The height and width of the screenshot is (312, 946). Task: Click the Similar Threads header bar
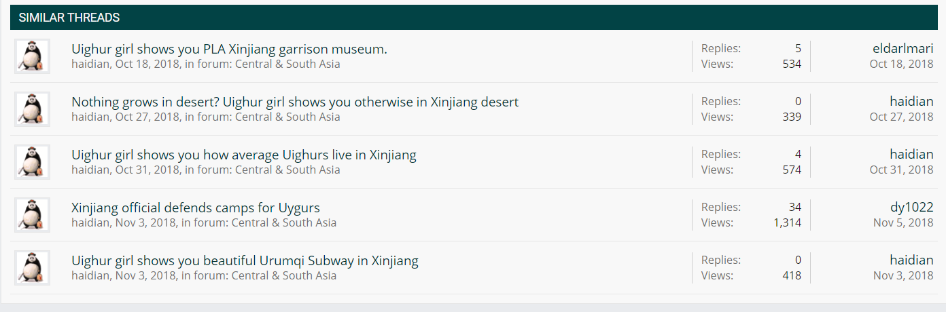pos(474,18)
